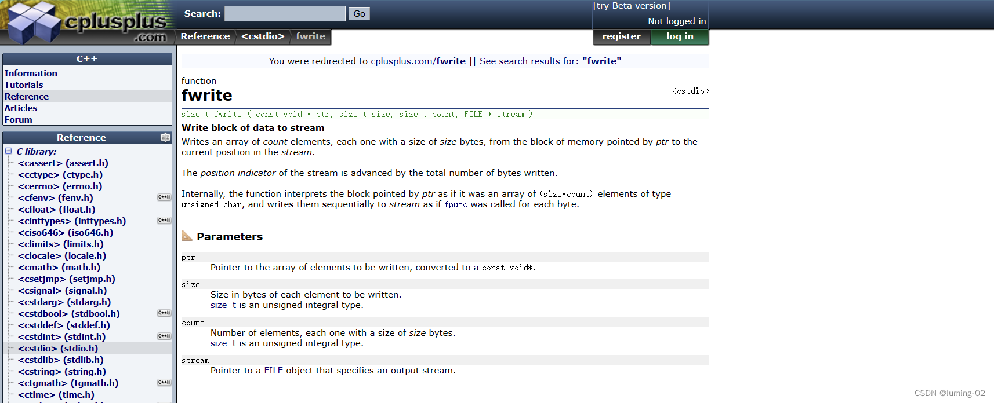
Task: Open <cfenv> (fenv.h) in tree
Action: click(56, 198)
